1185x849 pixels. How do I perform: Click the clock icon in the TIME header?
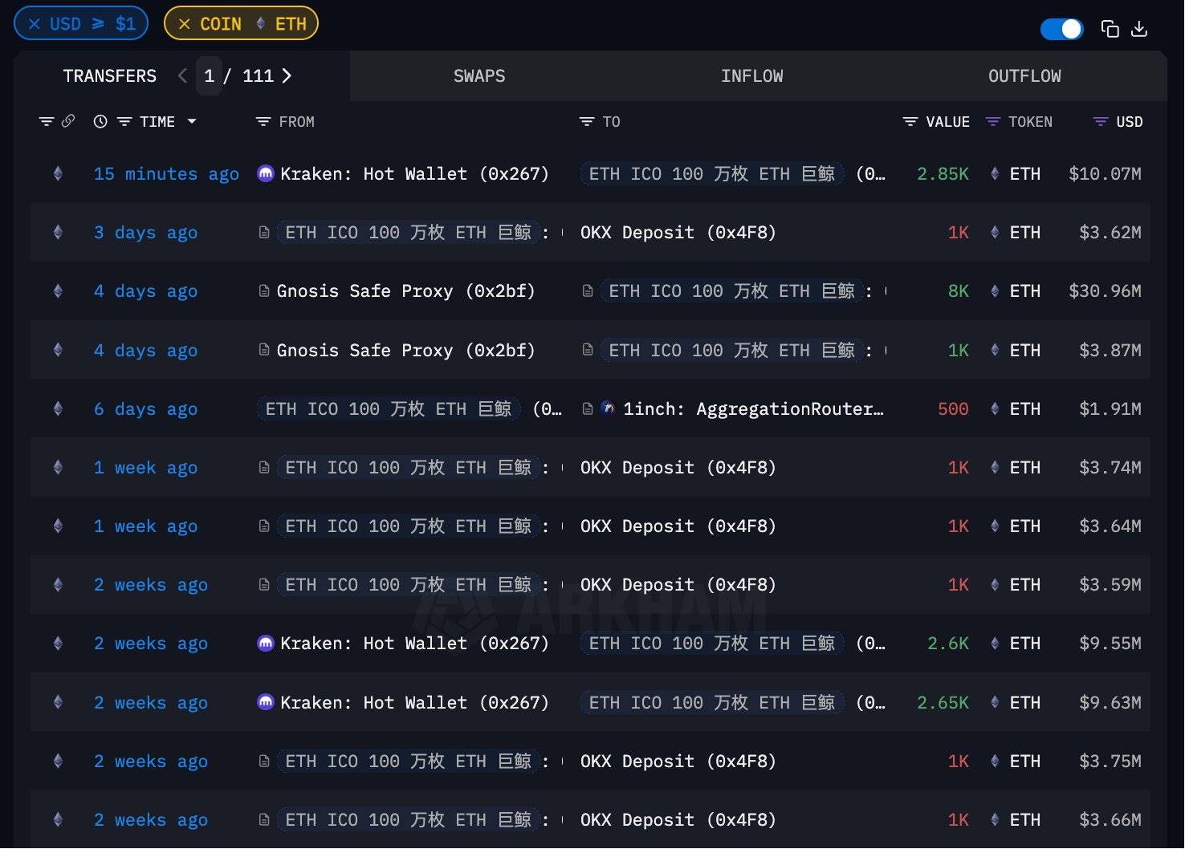[x=100, y=121]
